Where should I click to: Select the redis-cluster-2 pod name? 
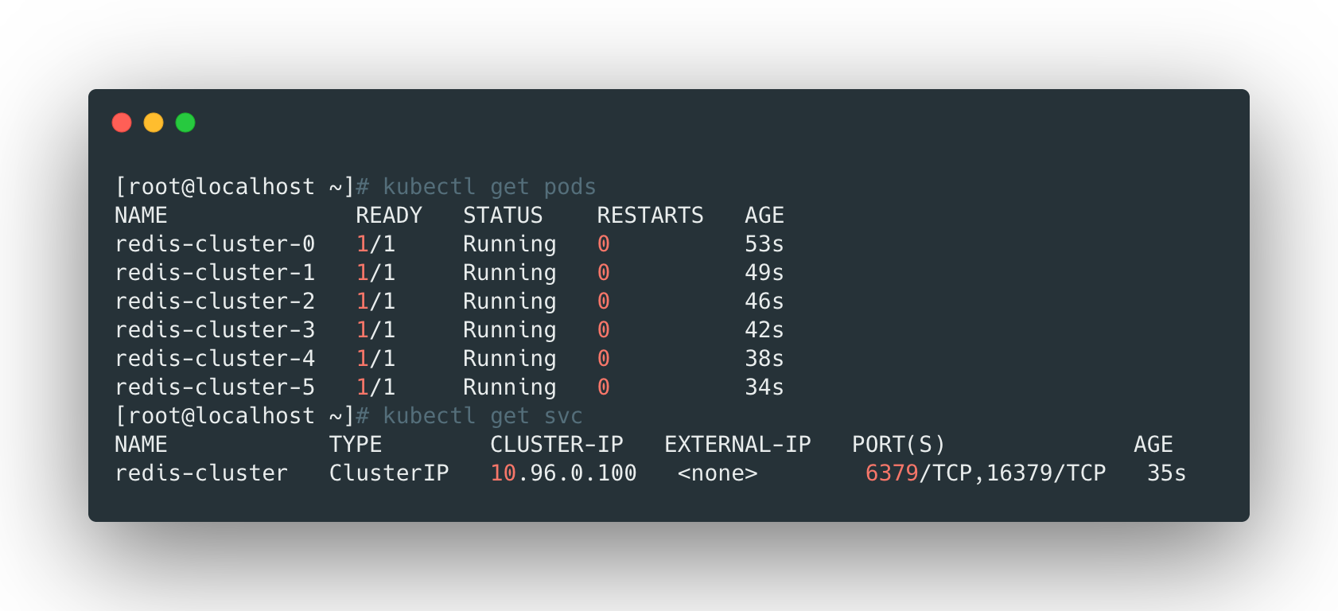point(215,302)
